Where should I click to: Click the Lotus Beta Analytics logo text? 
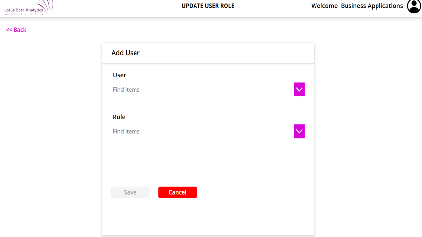coord(23,10)
